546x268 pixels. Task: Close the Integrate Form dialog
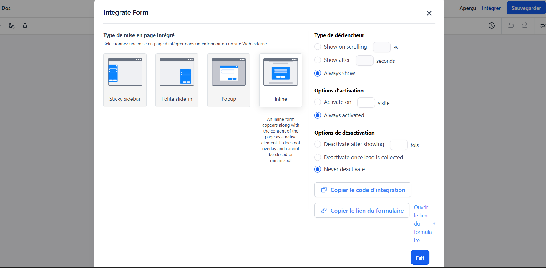(429, 13)
